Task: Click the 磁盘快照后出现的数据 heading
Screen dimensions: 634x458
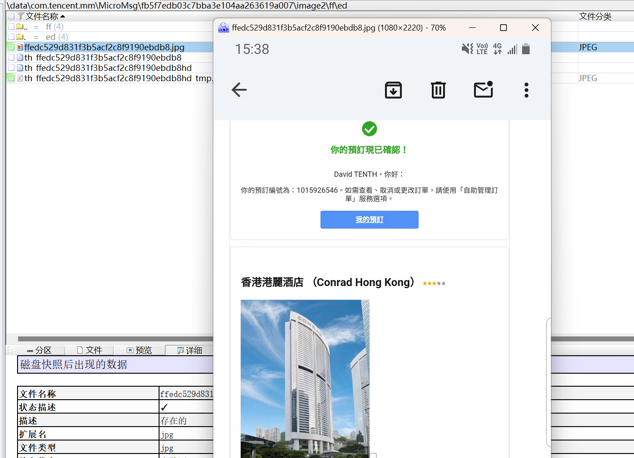Action: [74, 364]
